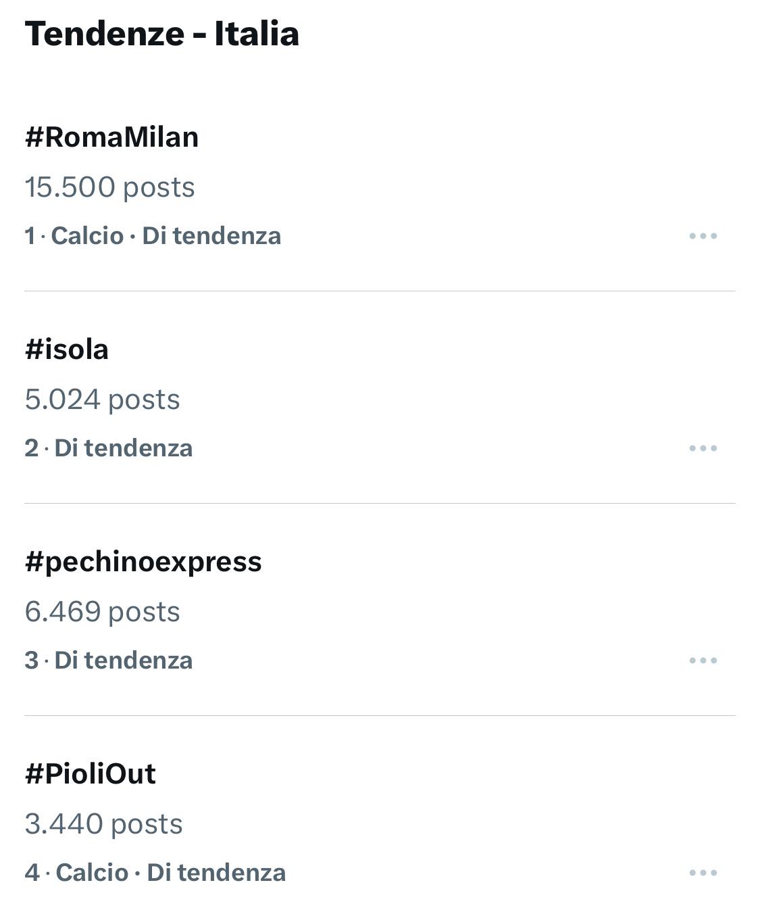This screenshot has height=914, width=760.
Task: Tap the "3 · Di tendenza" label
Action: pos(109,660)
